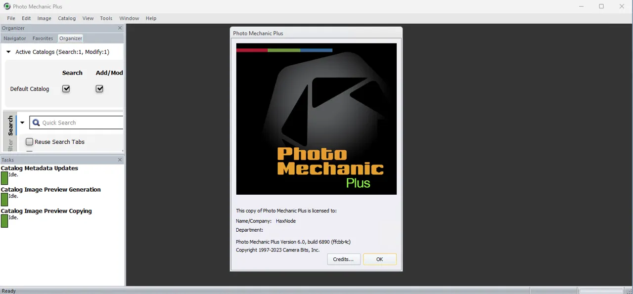
Task: Click the Photo Mechanic Plus splash logo image
Action: tap(316, 119)
